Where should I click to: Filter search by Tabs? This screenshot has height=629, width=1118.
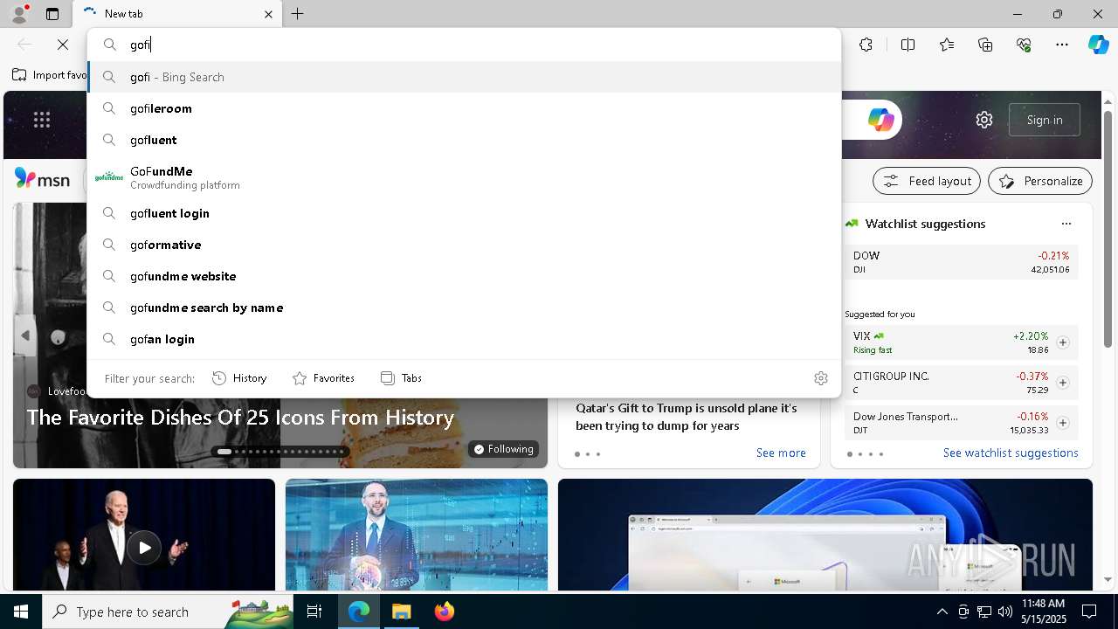pyautogui.click(x=401, y=378)
